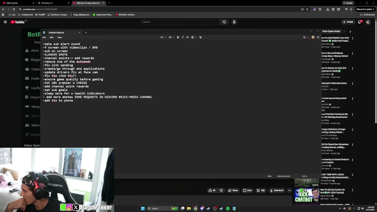377x212 pixels.
Task: Focus the YouTube search field
Action: point(180,22)
